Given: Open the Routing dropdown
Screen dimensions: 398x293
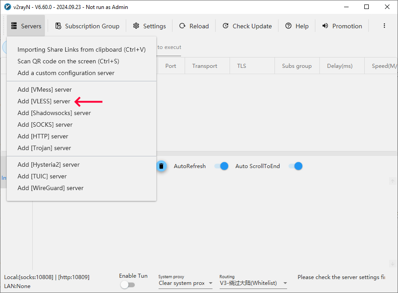Looking at the screenshot, I should pos(253,283).
